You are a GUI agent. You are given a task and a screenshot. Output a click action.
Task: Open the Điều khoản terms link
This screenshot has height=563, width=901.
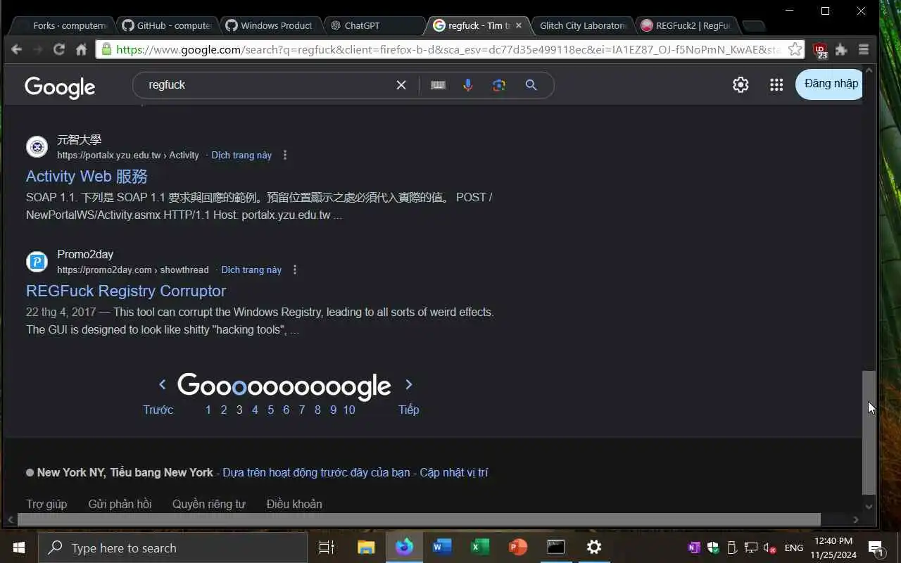click(x=294, y=504)
